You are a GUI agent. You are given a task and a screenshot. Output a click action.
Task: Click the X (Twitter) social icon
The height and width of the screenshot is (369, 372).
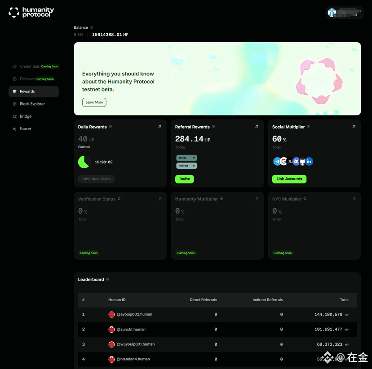pyautogui.click(x=290, y=162)
